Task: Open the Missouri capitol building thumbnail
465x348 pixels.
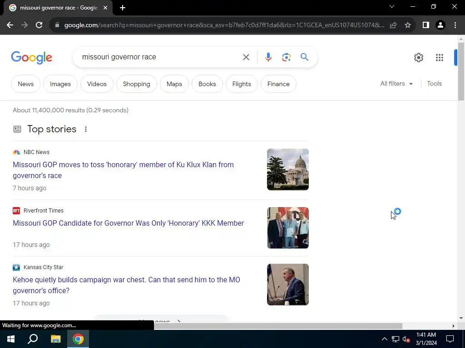Action: (287, 169)
